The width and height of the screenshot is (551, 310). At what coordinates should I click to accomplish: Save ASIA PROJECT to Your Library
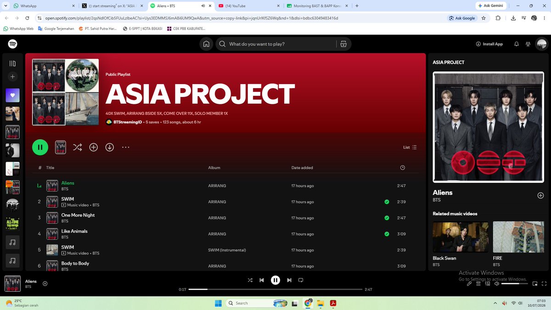point(93,147)
